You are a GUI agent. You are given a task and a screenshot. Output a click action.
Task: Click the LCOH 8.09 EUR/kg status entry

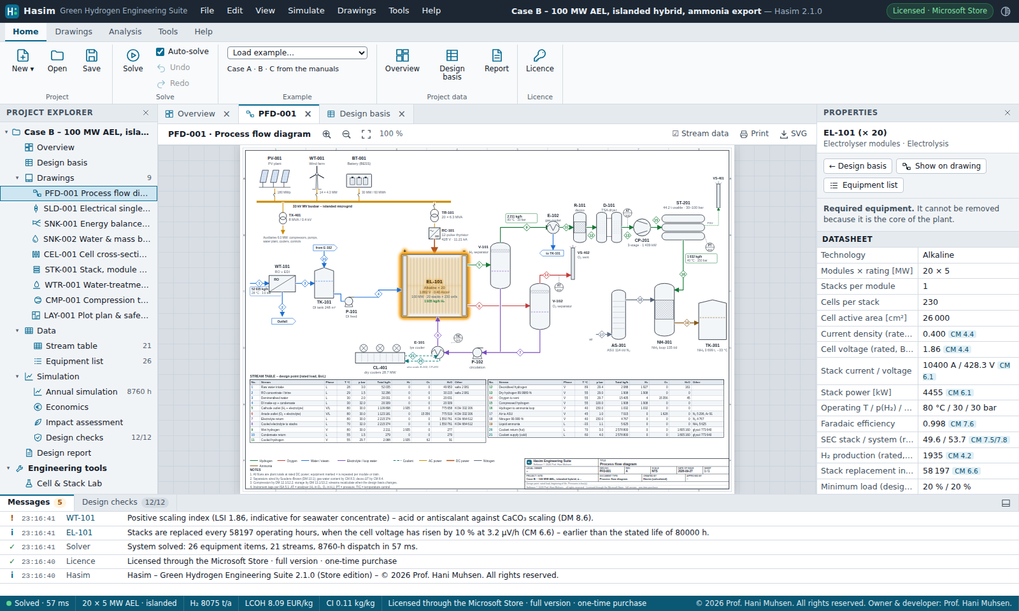279,603
